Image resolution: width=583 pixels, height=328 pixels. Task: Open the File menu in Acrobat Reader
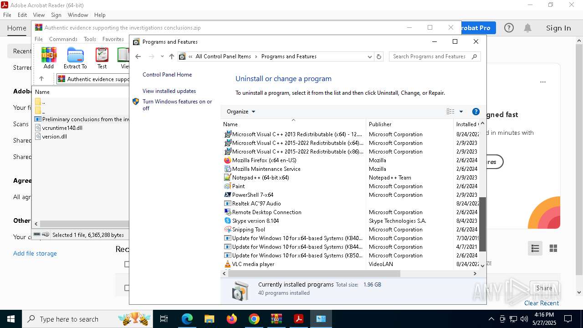7,15
